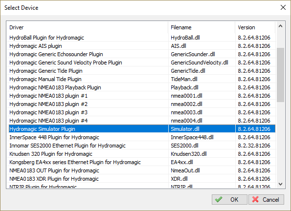Viewport: 291px width, 211px height.
Task: Click the scrollbar up arrow
Action: click(x=280, y=26)
